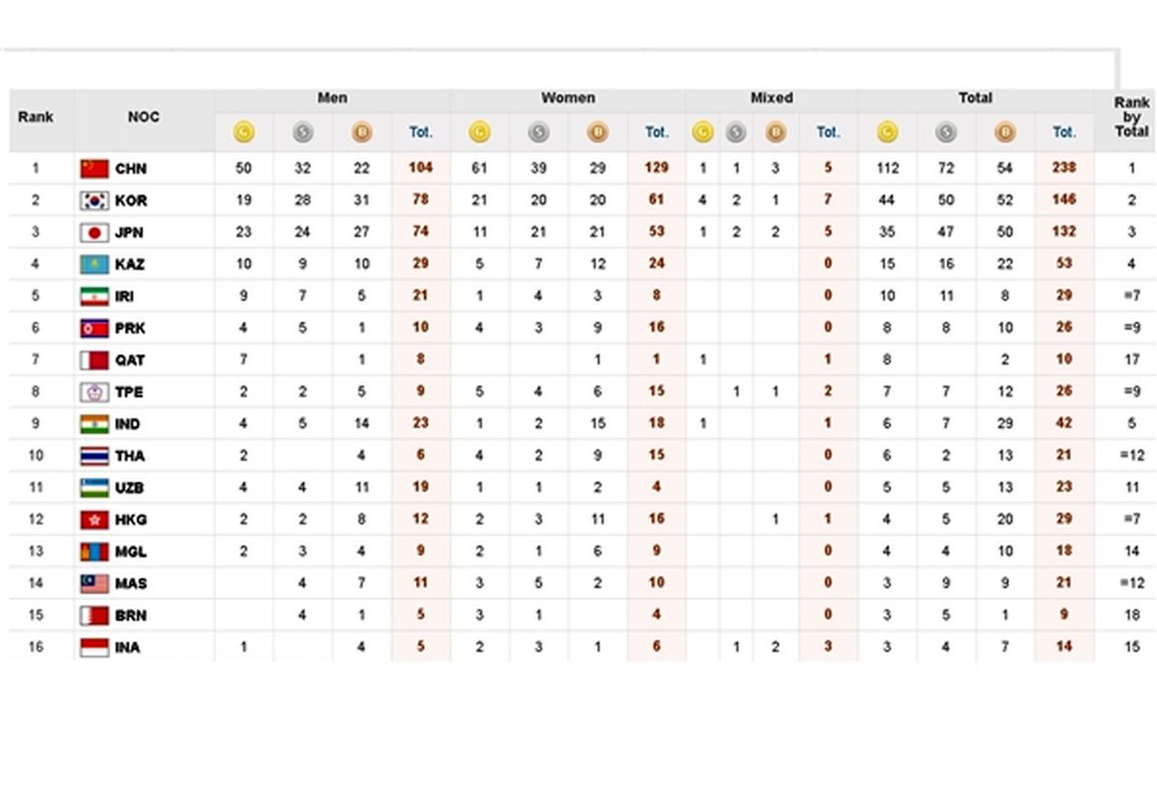This screenshot has height=806, width=1157.
Task: Click the India flag icon
Action: [94, 424]
